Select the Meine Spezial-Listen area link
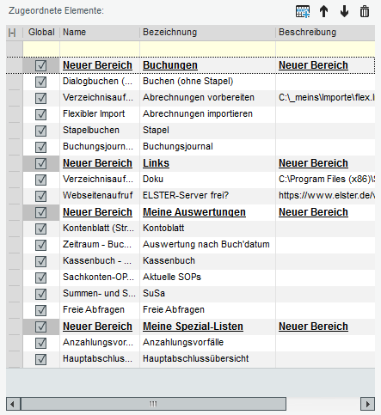This screenshot has width=381, height=415. point(193,327)
